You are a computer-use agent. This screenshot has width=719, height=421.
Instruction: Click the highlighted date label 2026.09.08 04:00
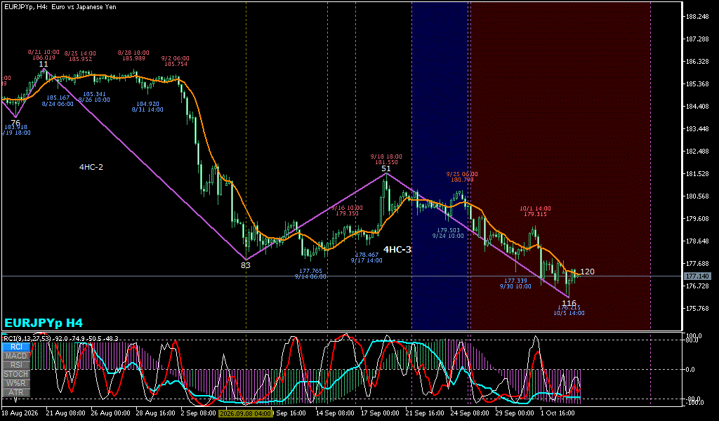tap(245, 413)
